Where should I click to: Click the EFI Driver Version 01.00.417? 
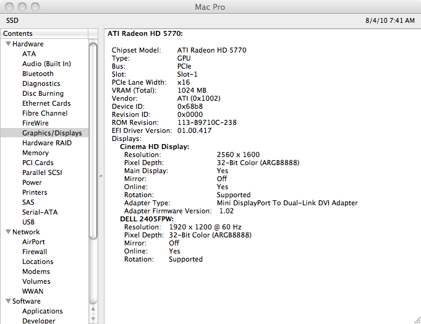tap(194, 130)
